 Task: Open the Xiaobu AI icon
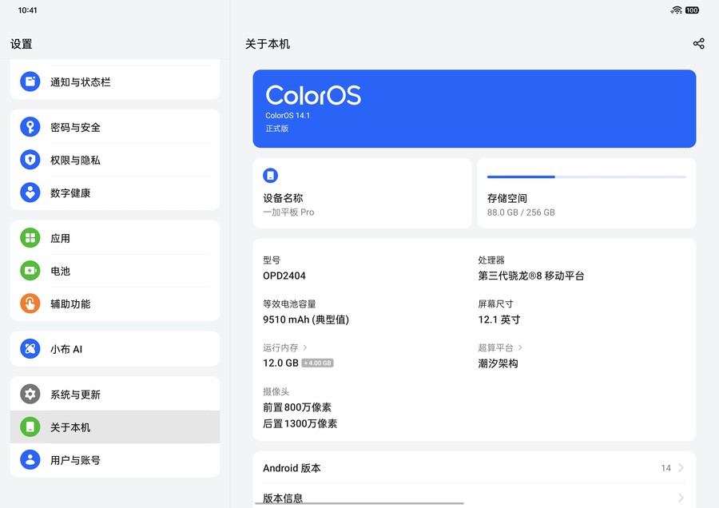(x=30, y=349)
